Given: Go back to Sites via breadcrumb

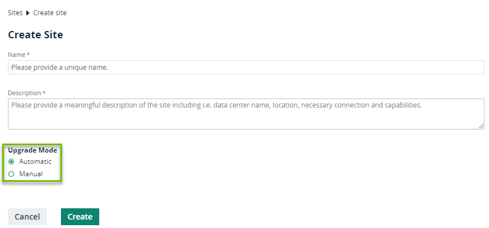Looking at the screenshot, I should click(x=15, y=13).
